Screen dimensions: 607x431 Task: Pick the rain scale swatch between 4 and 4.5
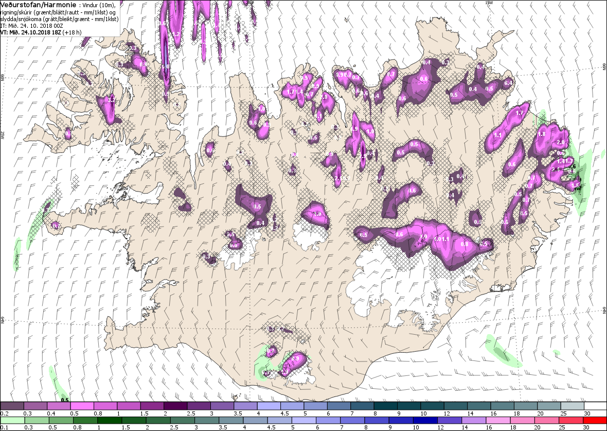256,421
